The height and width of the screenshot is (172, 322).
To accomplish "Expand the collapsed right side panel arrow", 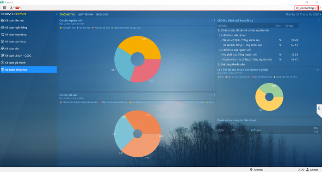I will click(x=319, y=108).
